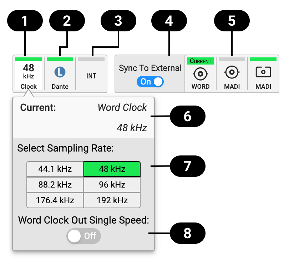Select the WORD clock BNC connector icon

coord(200,74)
